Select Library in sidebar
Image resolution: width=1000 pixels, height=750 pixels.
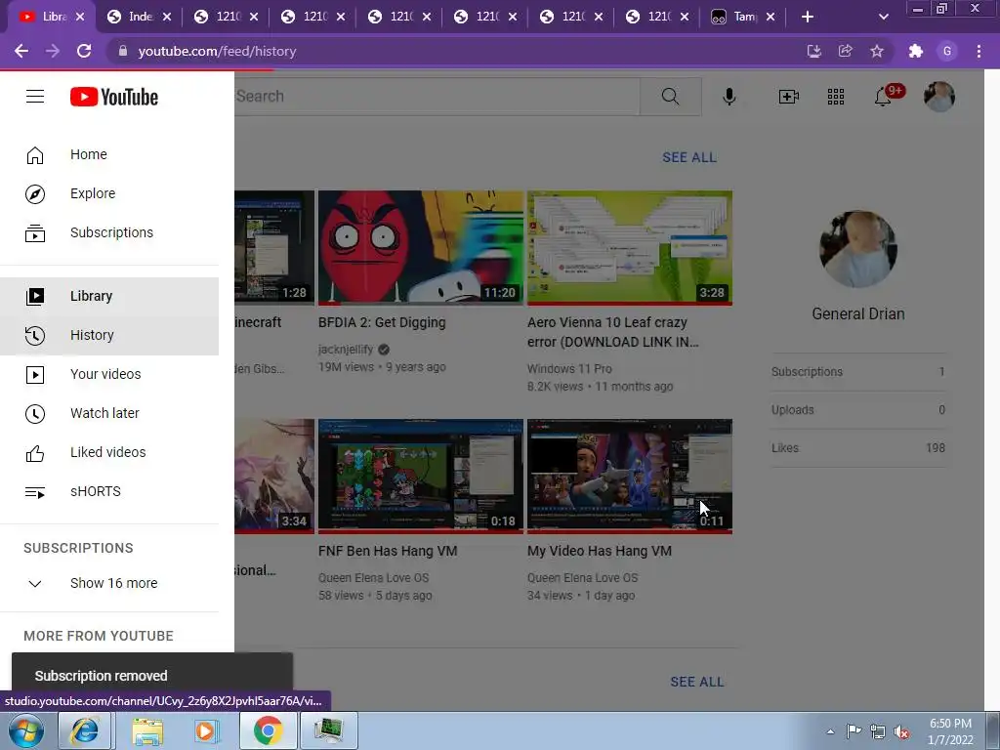(x=109, y=297)
